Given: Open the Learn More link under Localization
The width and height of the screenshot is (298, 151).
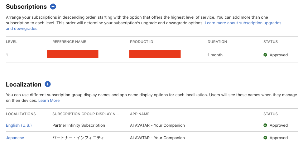Looking at the screenshot, I should point(49,101).
